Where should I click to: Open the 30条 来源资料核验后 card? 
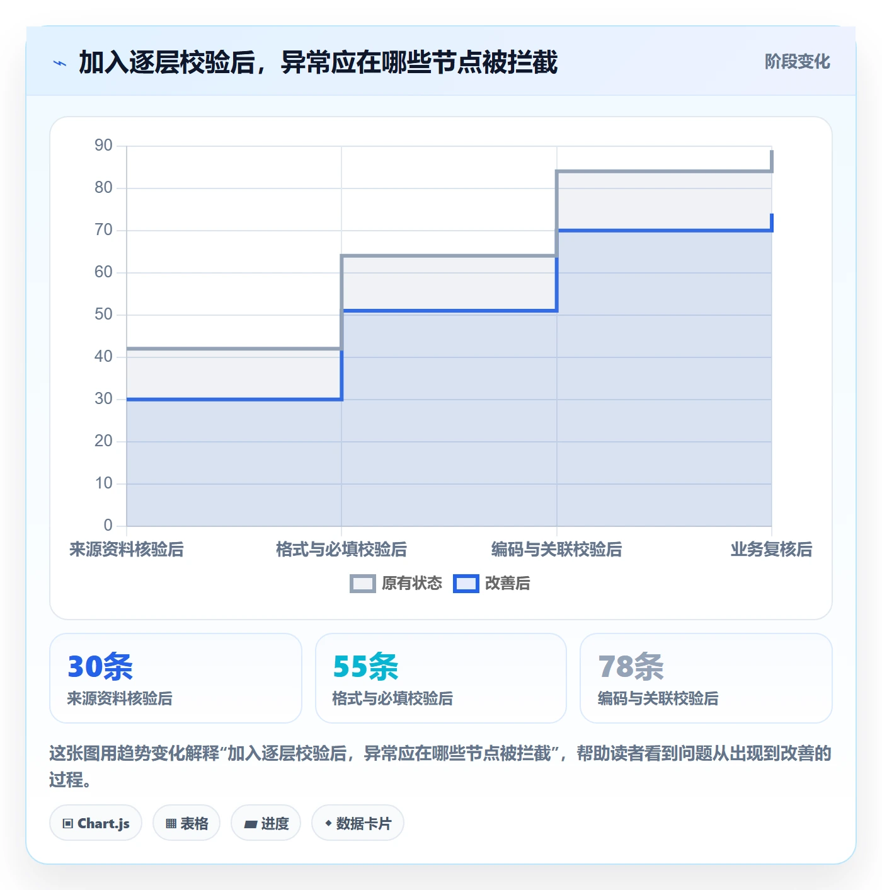(x=176, y=678)
